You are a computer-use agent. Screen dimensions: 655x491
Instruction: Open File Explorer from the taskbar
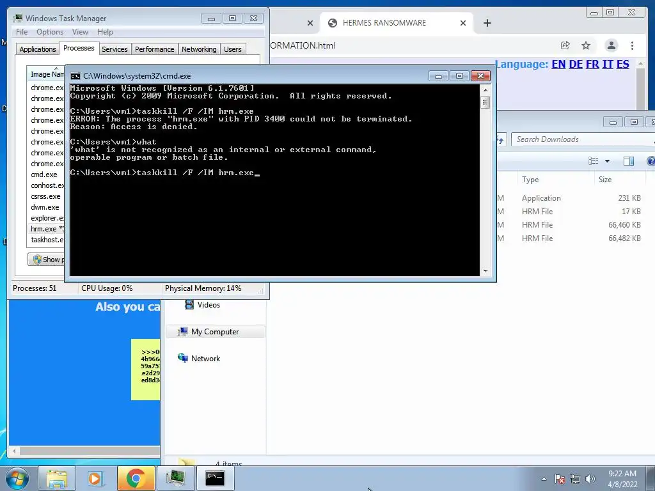pyautogui.click(x=57, y=478)
